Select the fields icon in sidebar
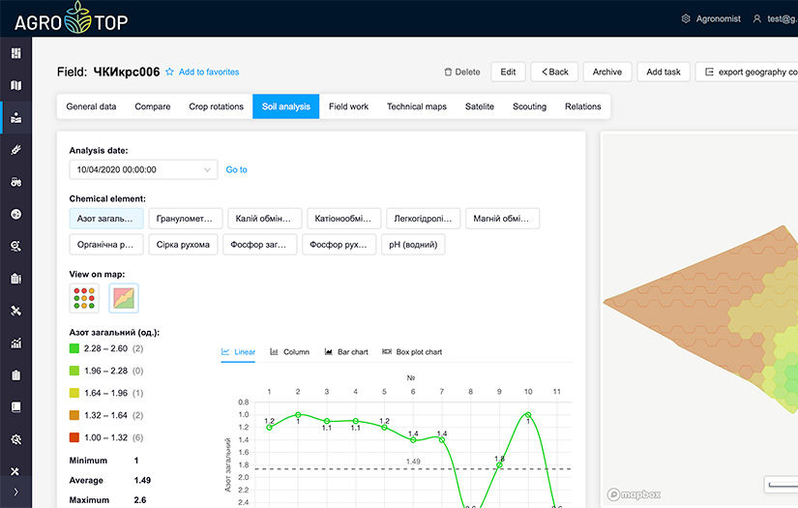The image size is (798, 508). (x=16, y=118)
